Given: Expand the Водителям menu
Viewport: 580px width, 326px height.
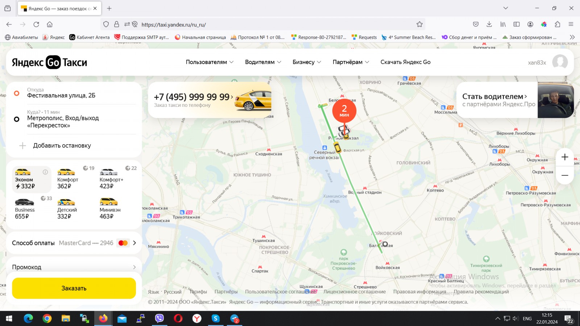Looking at the screenshot, I should (263, 62).
